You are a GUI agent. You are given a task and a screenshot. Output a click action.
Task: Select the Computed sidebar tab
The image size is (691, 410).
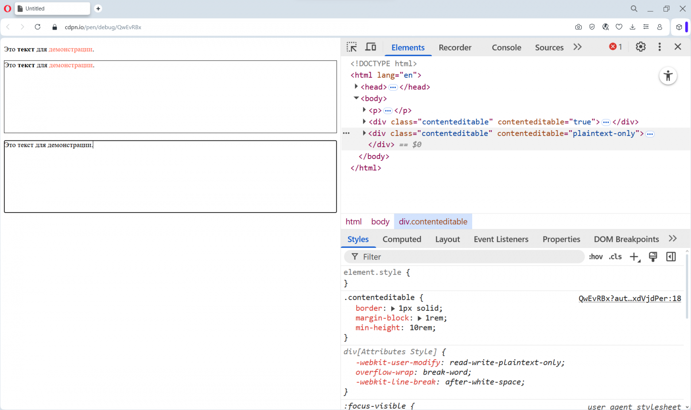click(x=402, y=239)
